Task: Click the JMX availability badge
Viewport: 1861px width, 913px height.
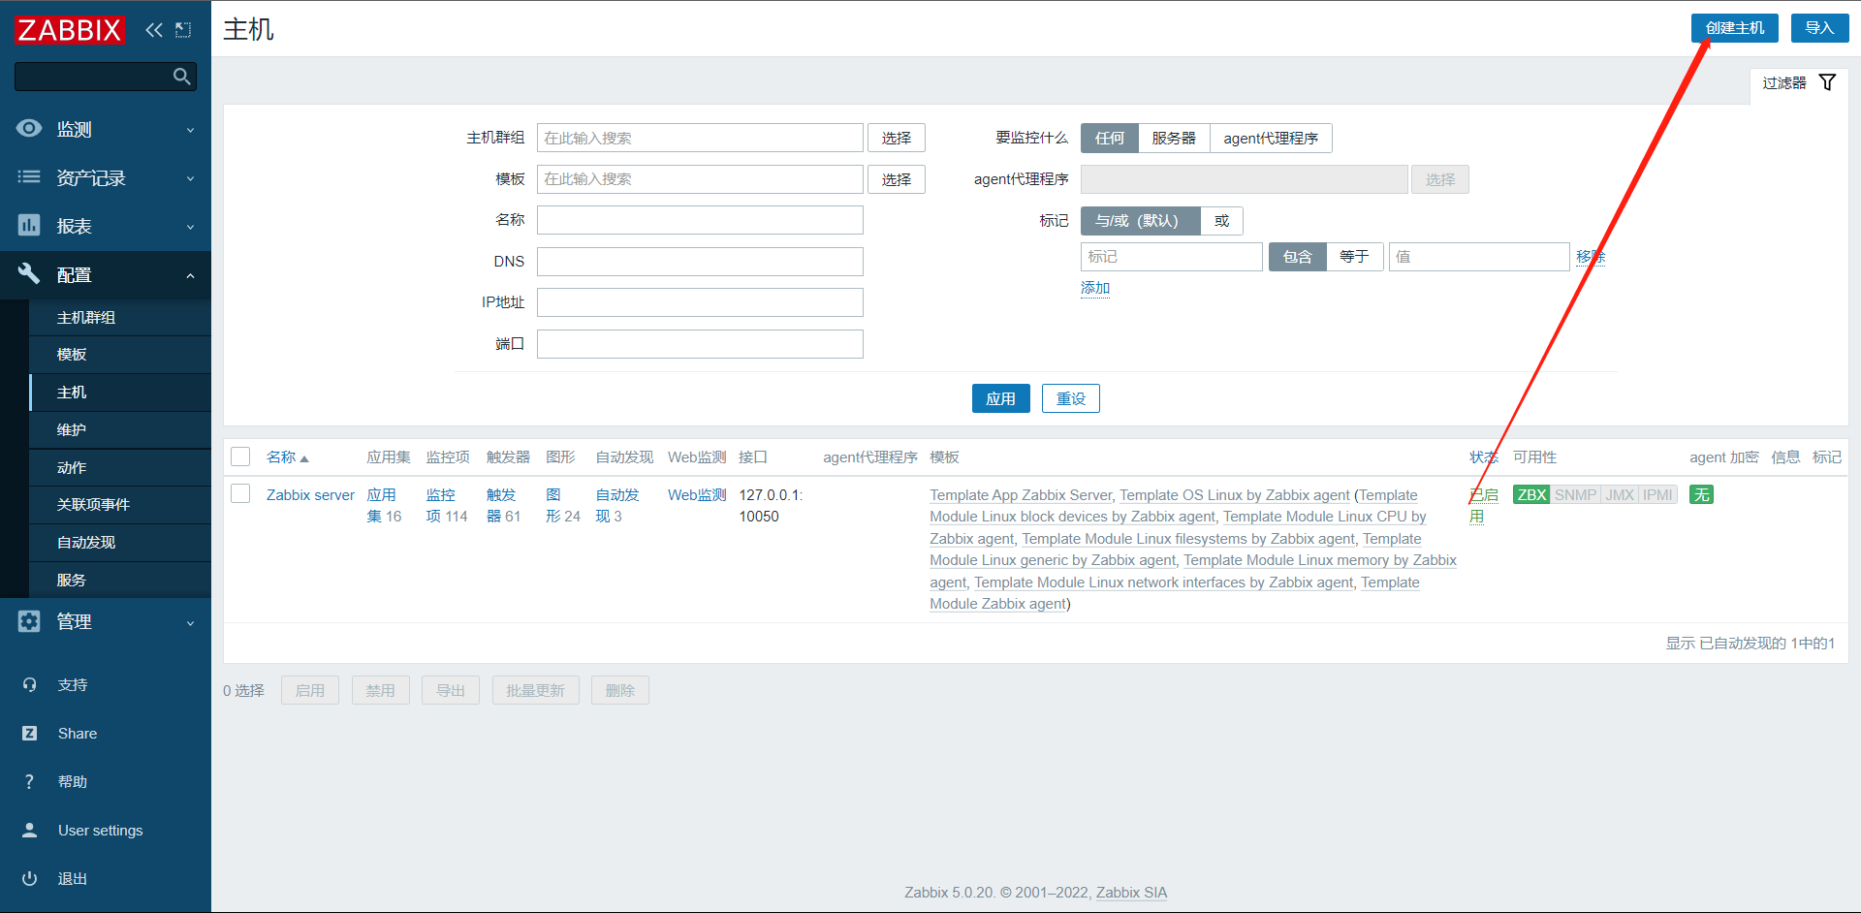Action: coord(1620,495)
